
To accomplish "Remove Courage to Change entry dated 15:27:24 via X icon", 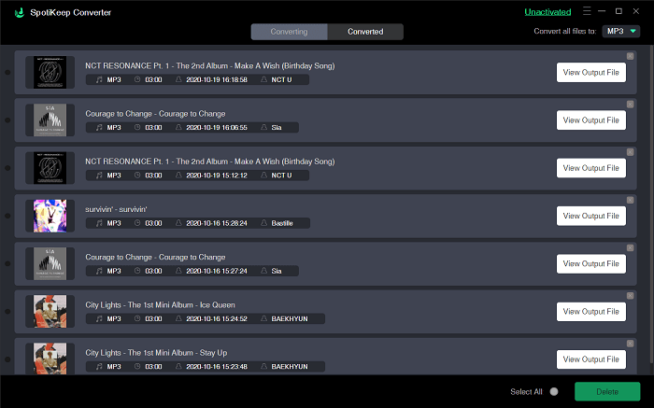I will [631, 248].
